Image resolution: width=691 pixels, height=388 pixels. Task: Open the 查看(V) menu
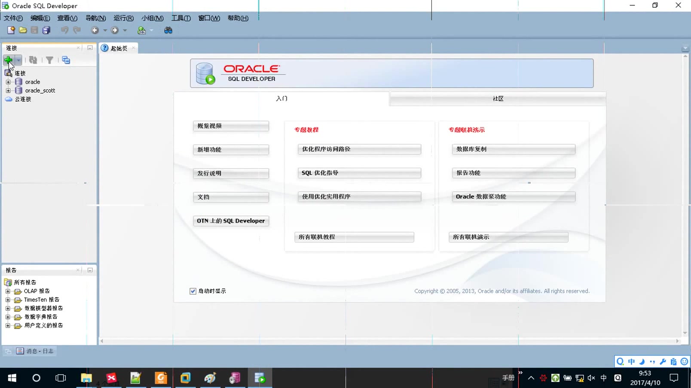click(x=67, y=18)
